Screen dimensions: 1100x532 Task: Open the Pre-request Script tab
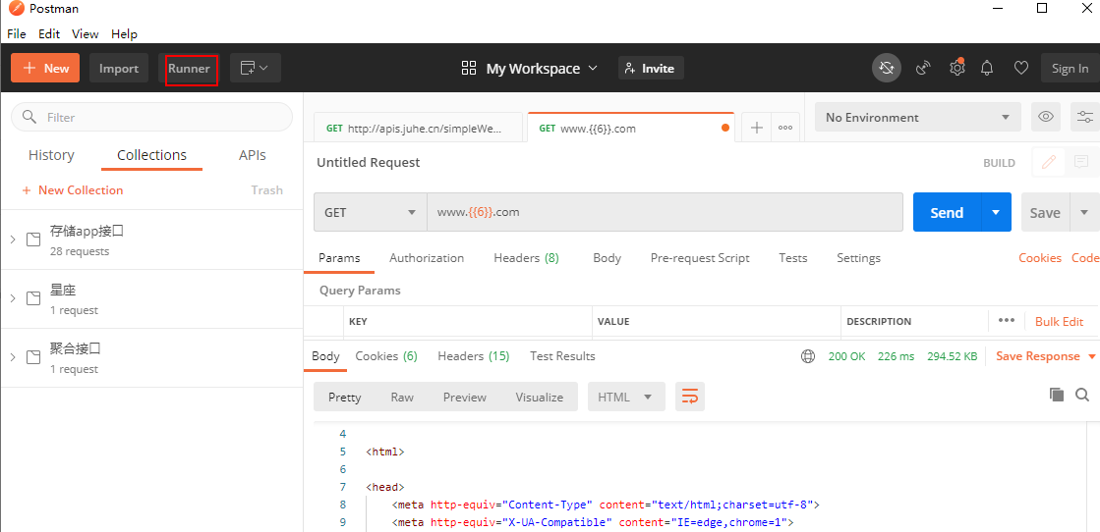click(x=700, y=258)
